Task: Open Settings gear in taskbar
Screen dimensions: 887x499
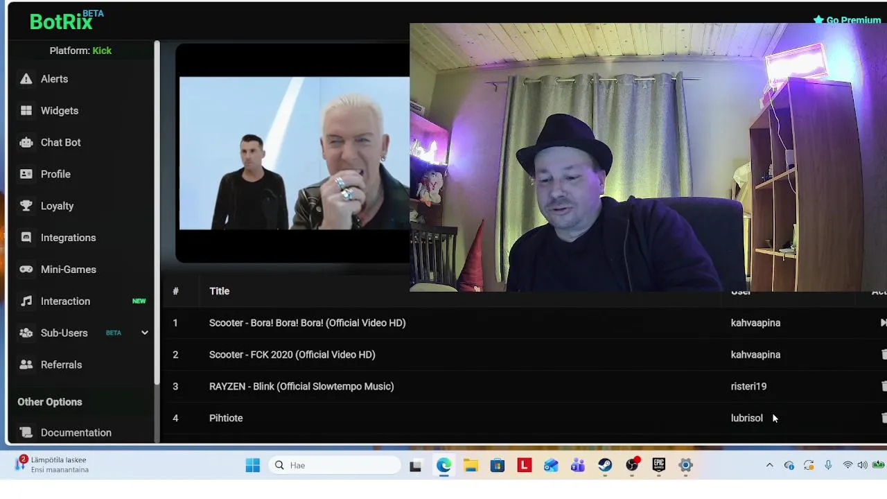Action: coord(685,465)
